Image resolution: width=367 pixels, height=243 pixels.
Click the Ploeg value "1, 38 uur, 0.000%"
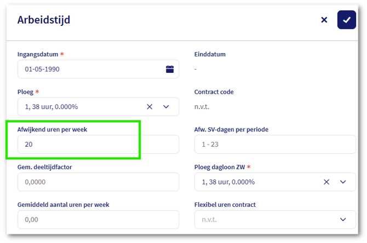tap(55, 107)
